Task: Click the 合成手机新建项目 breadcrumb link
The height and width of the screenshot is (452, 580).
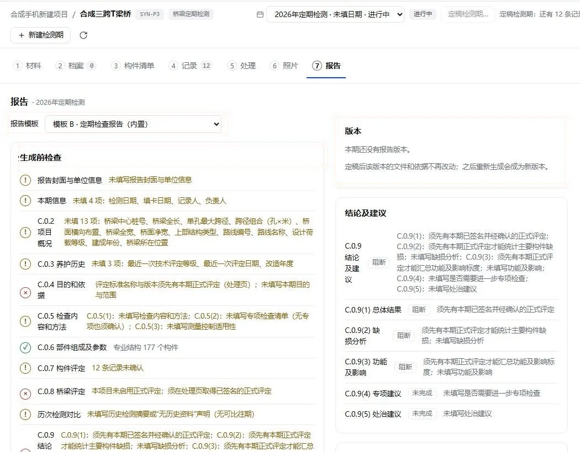Action: pyautogui.click(x=39, y=14)
